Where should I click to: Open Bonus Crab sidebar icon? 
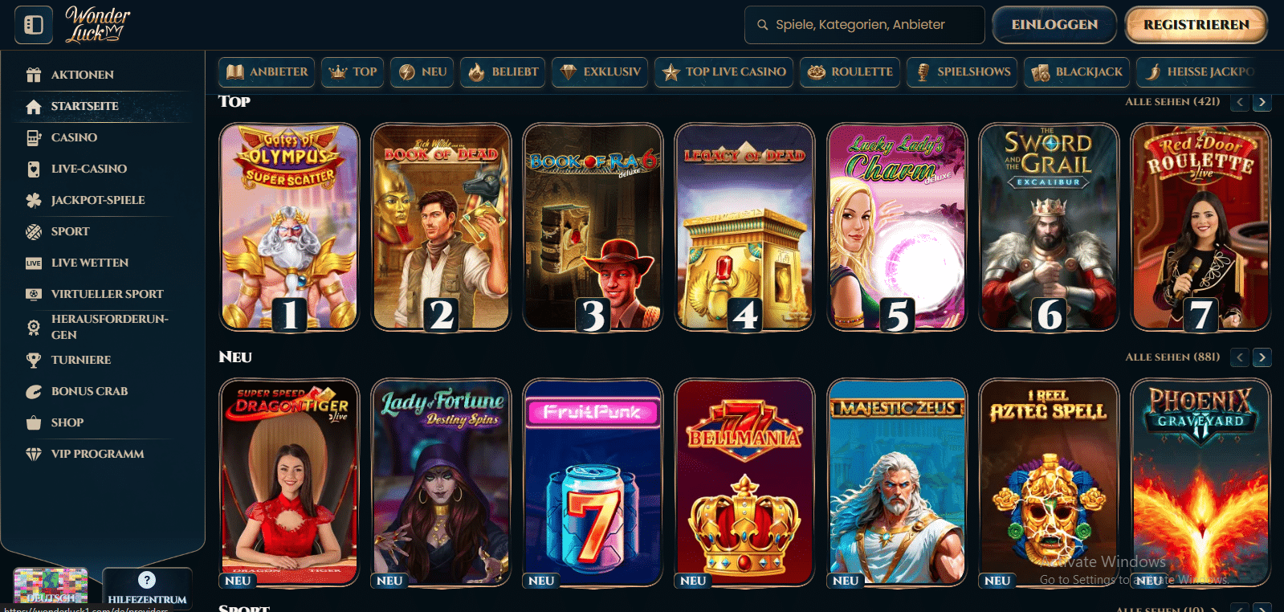(x=34, y=391)
